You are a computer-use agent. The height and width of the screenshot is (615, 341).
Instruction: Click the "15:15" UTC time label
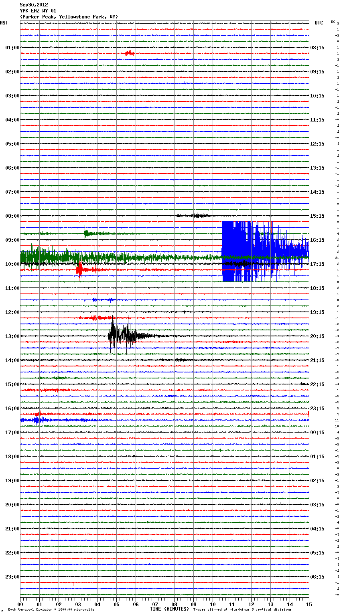pos(317,216)
